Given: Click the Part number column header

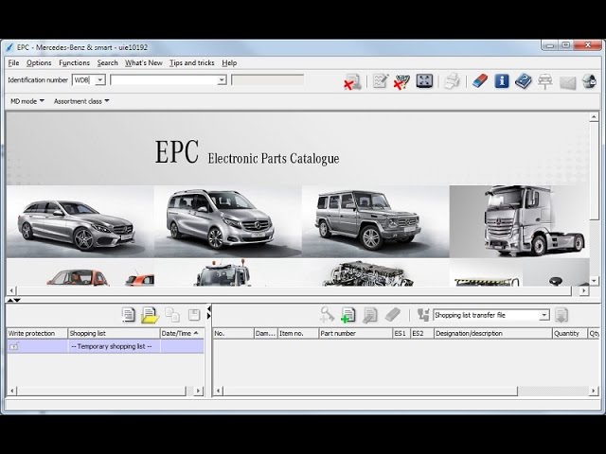Looking at the screenshot, I should [355, 333].
